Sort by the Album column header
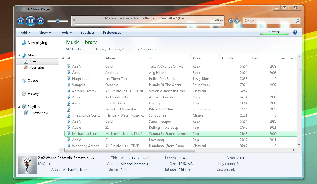Image resolution: width=317 pixels, height=184 pixels. click(111, 58)
